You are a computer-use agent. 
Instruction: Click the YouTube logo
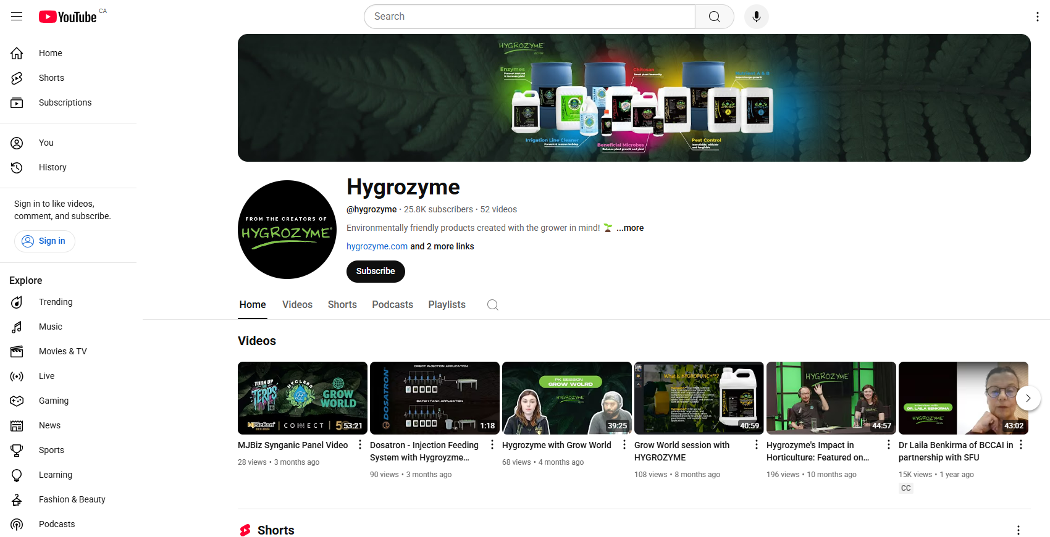click(68, 17)
